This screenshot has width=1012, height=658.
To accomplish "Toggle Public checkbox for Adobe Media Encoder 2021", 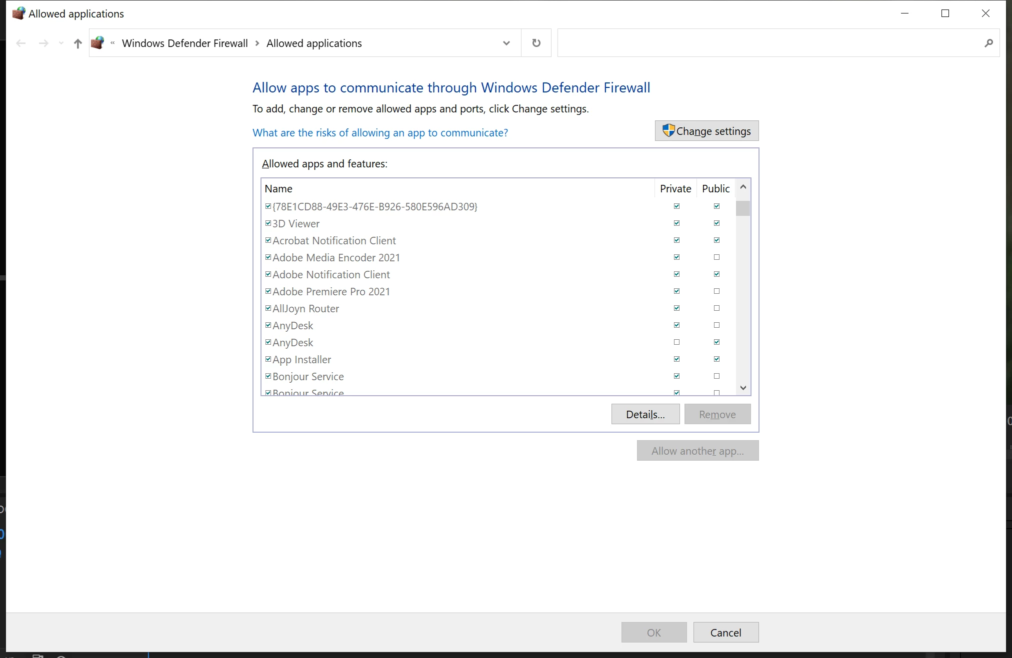I will click(716, 257).
